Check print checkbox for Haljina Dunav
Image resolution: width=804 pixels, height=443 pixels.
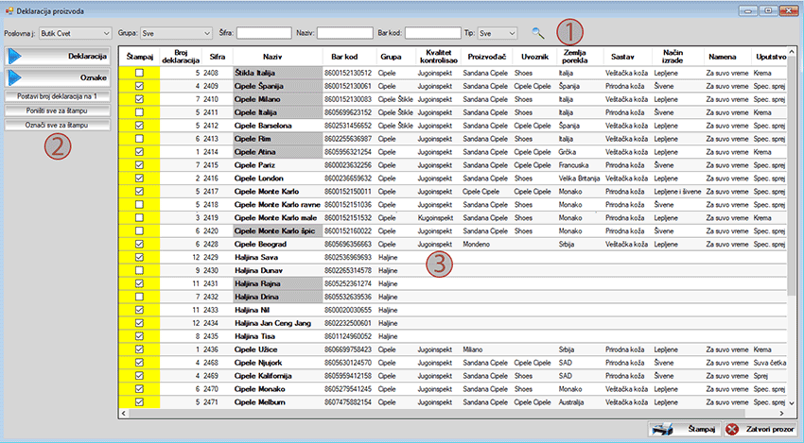coord(139,270)
